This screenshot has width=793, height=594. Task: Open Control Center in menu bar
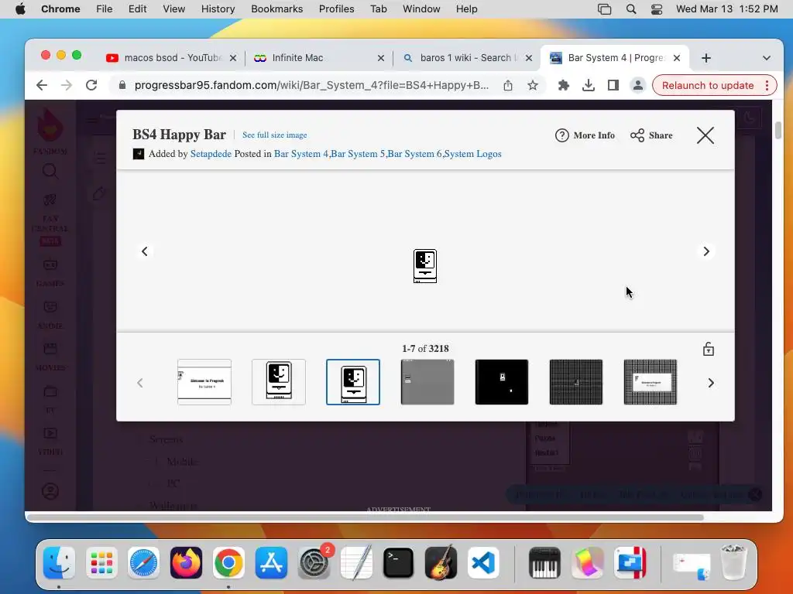click(x=657, y=9)
